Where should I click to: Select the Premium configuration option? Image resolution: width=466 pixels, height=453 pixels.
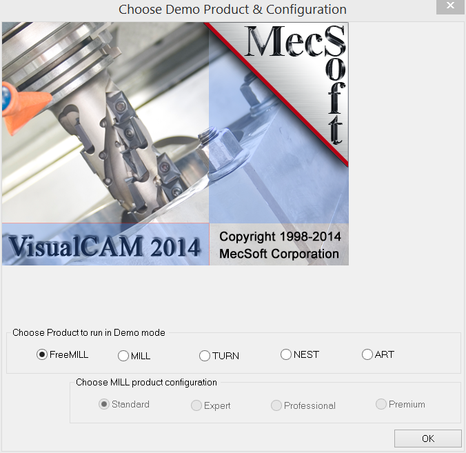click(x=381, y=404)
